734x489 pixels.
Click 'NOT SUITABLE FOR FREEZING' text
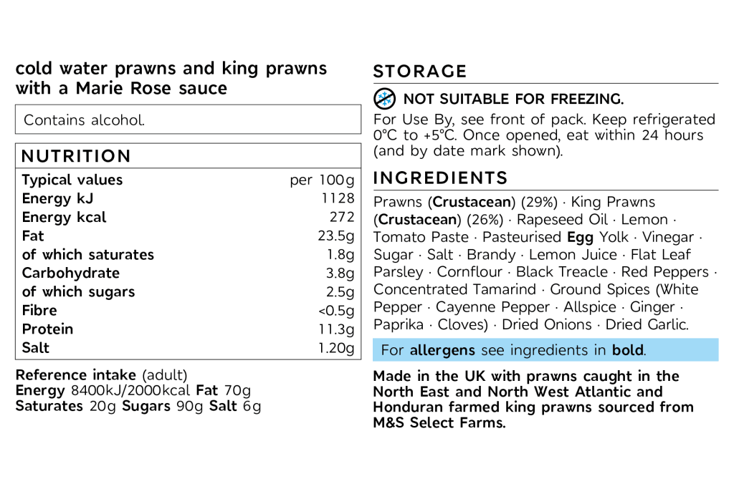coord(513,99)
